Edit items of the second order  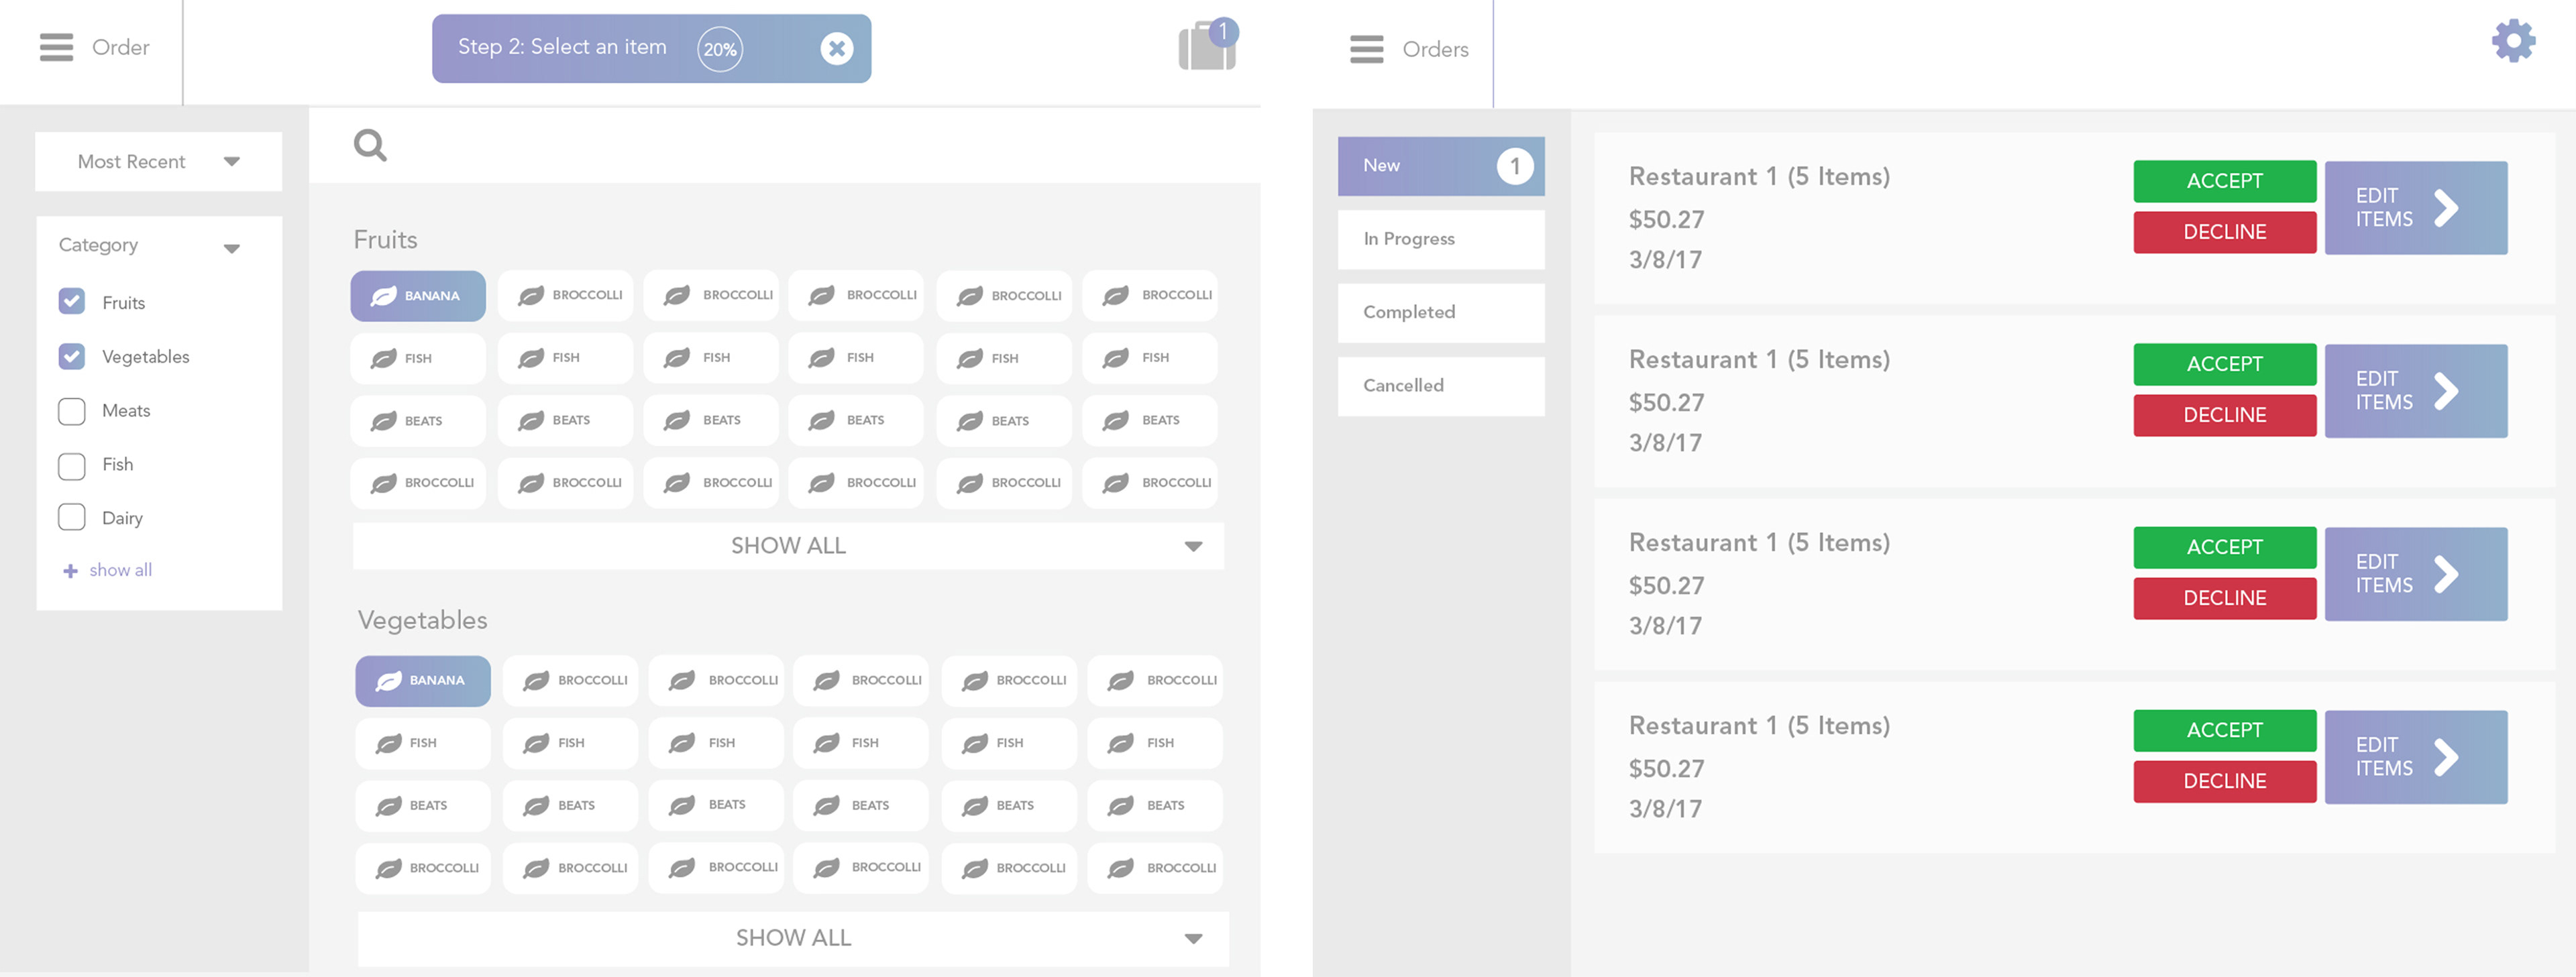click(2415, 391)
